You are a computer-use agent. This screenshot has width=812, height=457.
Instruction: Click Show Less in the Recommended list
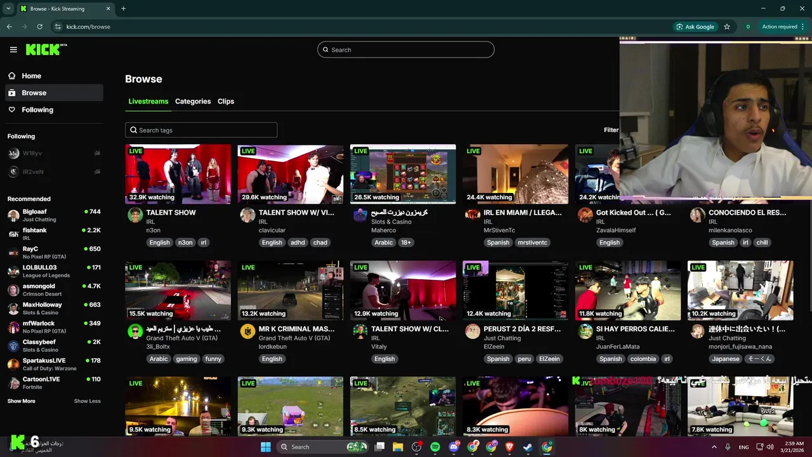[87, 401]
